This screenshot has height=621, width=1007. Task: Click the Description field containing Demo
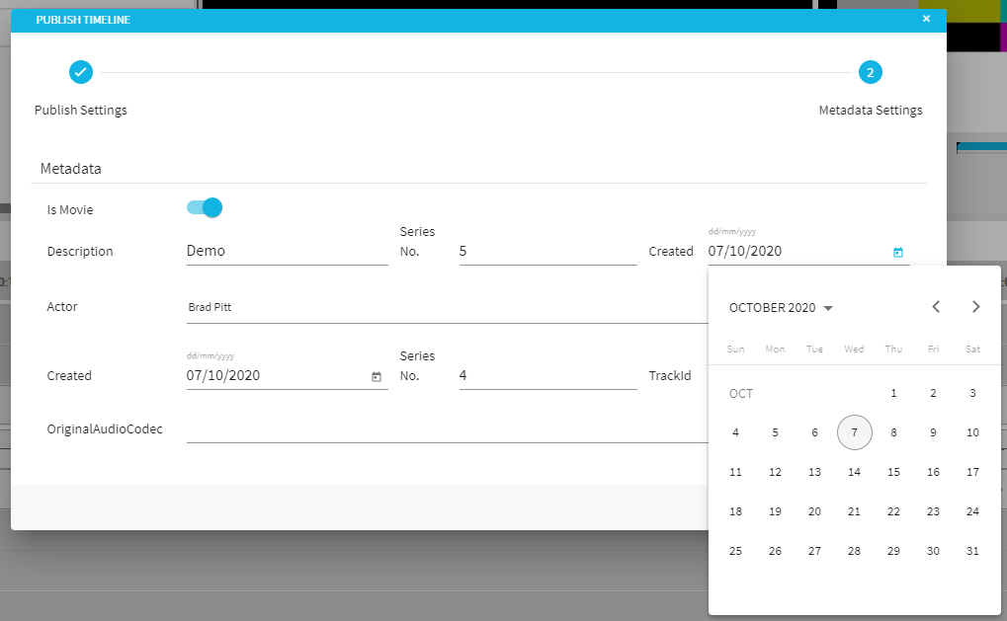pos(287,252)
